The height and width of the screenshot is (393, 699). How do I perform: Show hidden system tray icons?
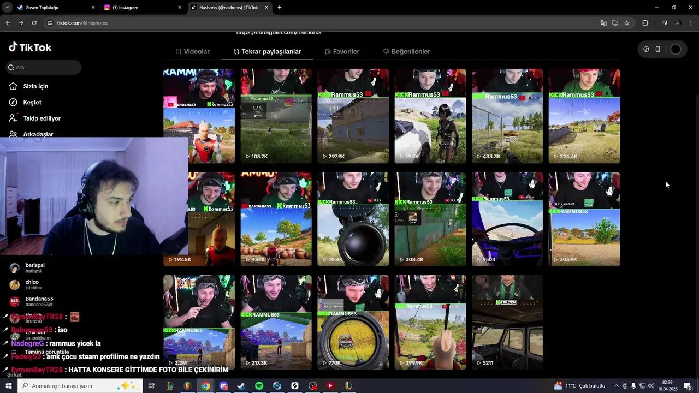617,386
